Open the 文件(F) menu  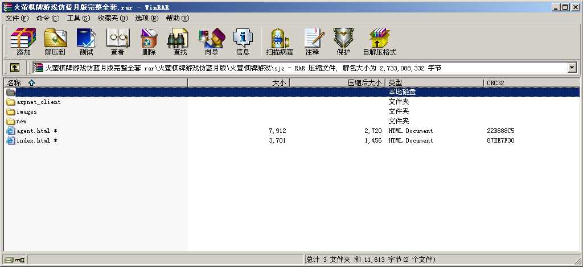point(17,18)
